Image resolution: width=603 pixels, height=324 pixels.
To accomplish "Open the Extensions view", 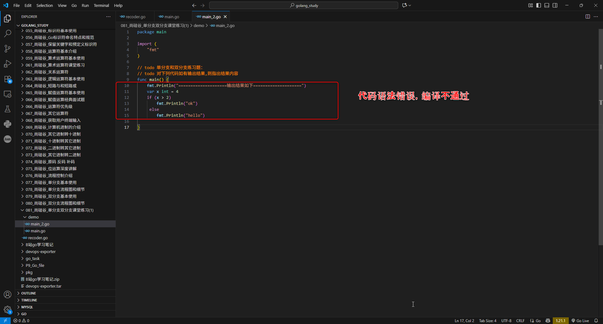I will pyautogui.click(x=8, y=79).
